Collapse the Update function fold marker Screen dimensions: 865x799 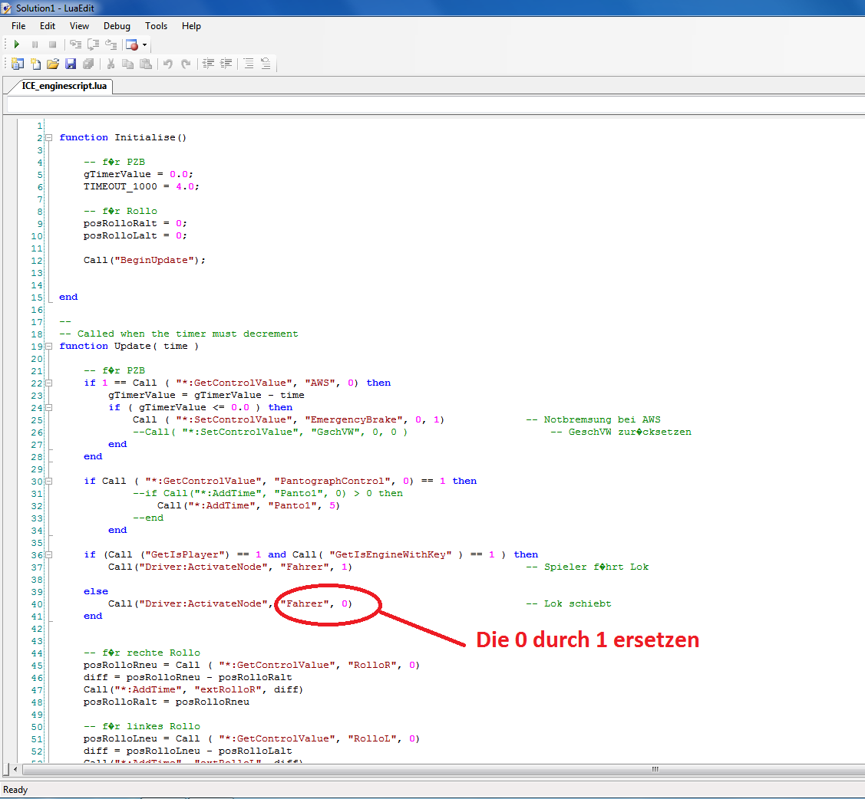[x=49, y=347]
